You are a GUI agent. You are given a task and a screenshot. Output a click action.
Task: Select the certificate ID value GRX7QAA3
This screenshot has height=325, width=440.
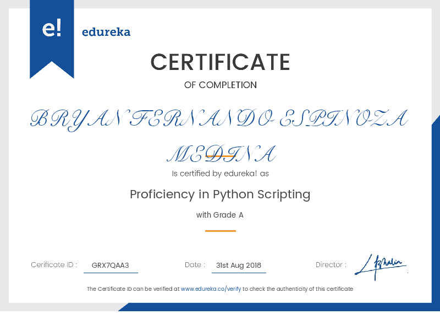(x=111, y=266)
